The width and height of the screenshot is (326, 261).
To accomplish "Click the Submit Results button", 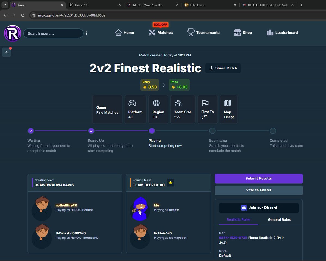I will click(259, 179).
